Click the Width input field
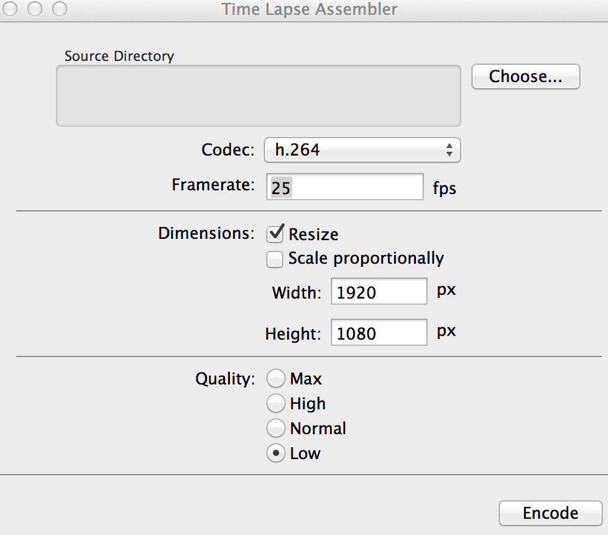The width and height of the screenshot is (608, 535). pyautogui.click(x=378, y=291)
